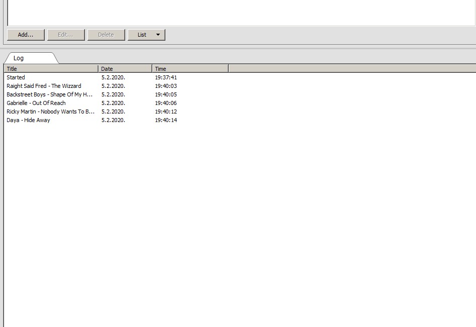The width and height of the screenshot is (476, 327).
Task: Select Daya - Hide Away log entry
Action: click(x=28, y=120)
